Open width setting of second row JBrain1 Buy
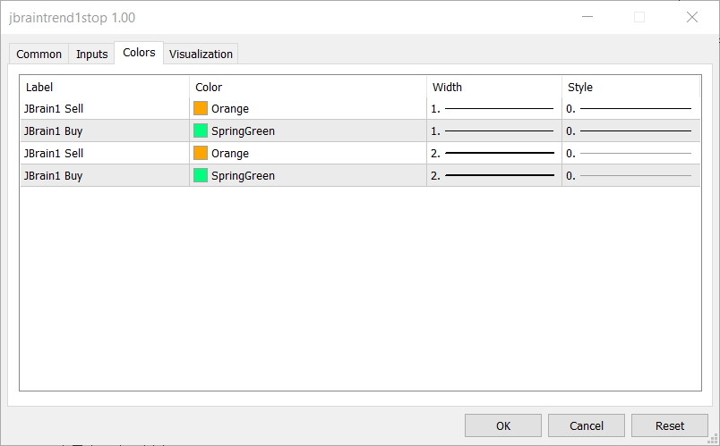The width and height of the screenshot is (720, 446). tap(493, 130)
